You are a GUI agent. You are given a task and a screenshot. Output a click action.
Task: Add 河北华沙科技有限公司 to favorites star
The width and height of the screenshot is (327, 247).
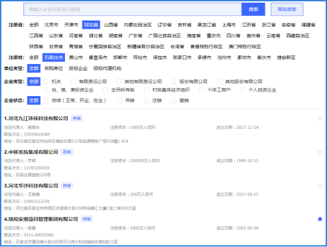(x=320, y=186)
